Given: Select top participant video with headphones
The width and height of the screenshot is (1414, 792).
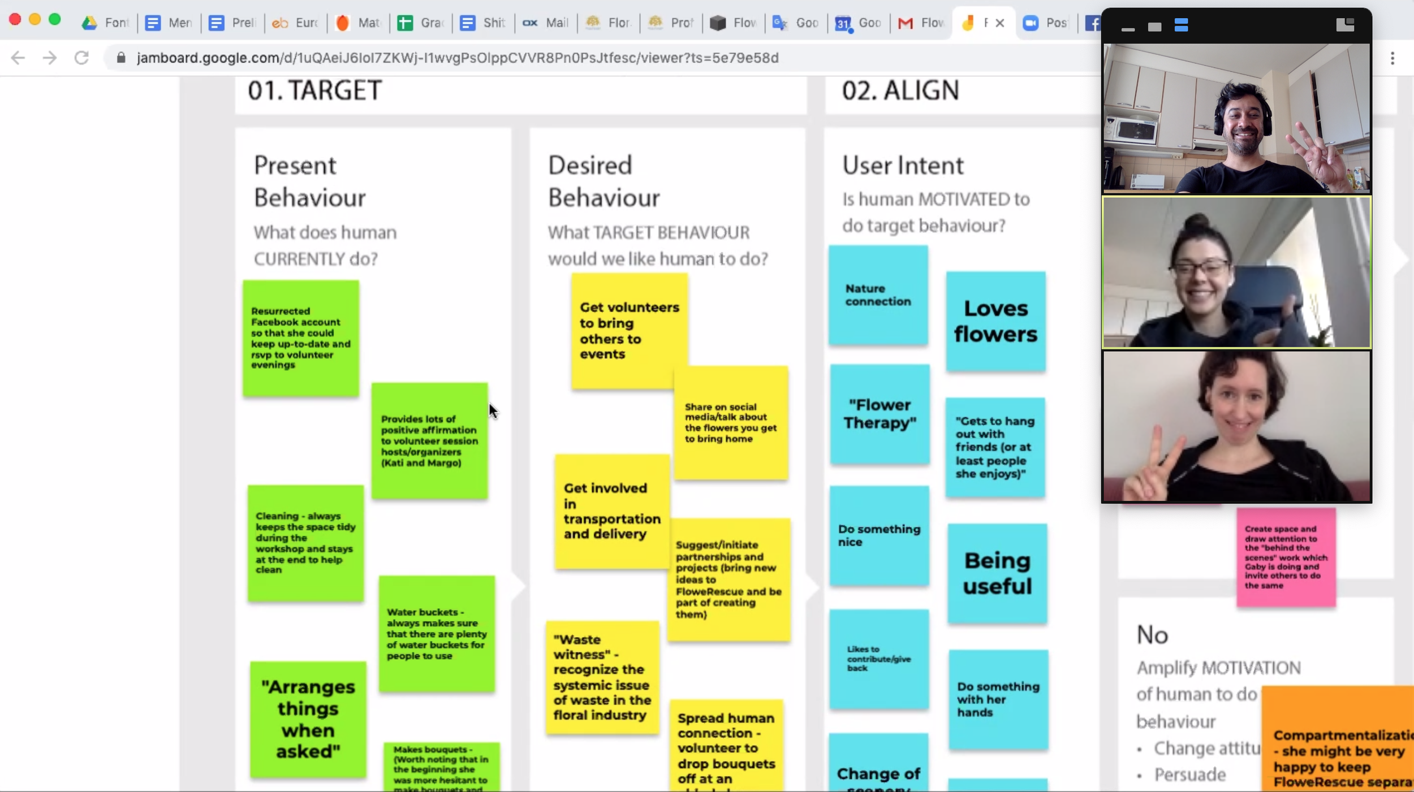Looking at the screenshot, I should [1237, 119].
